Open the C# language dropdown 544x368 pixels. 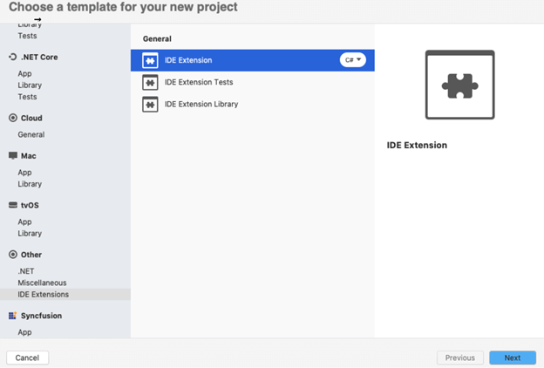[x=353, y=60]
